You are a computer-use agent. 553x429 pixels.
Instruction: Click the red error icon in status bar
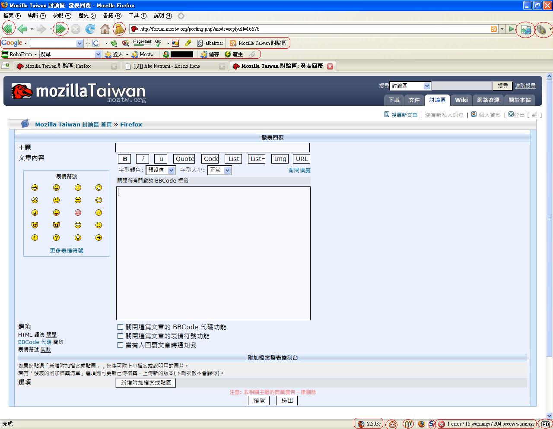tap(442, 424)
